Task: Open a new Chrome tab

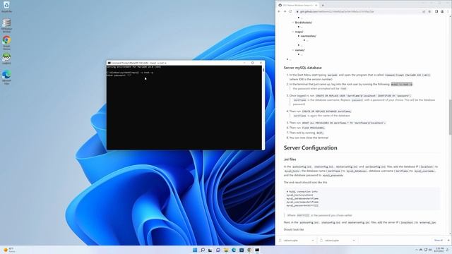Action: pos(323,5)
